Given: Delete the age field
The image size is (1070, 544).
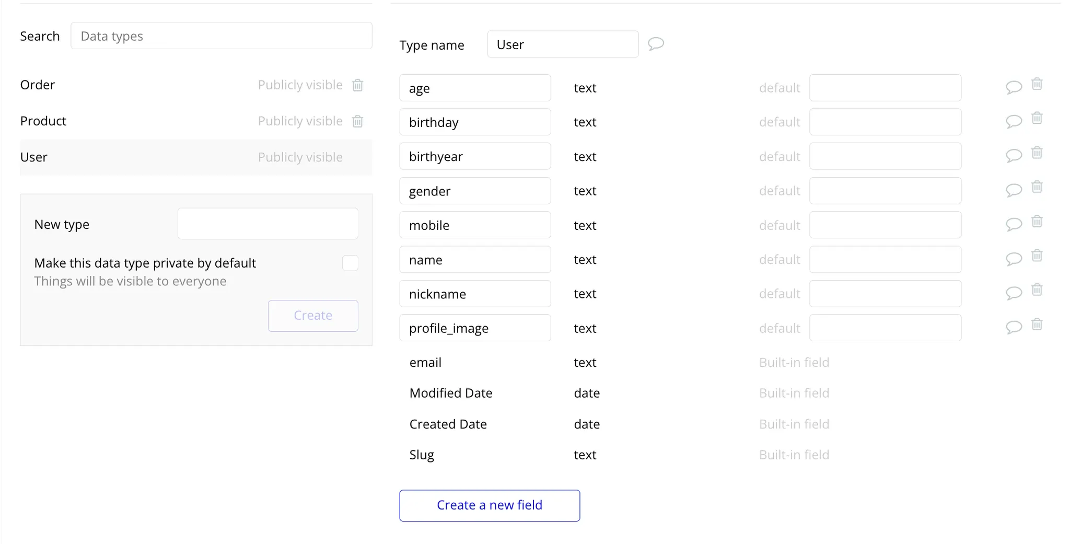Looking at the screenshot, I should tap(1037, 84).
